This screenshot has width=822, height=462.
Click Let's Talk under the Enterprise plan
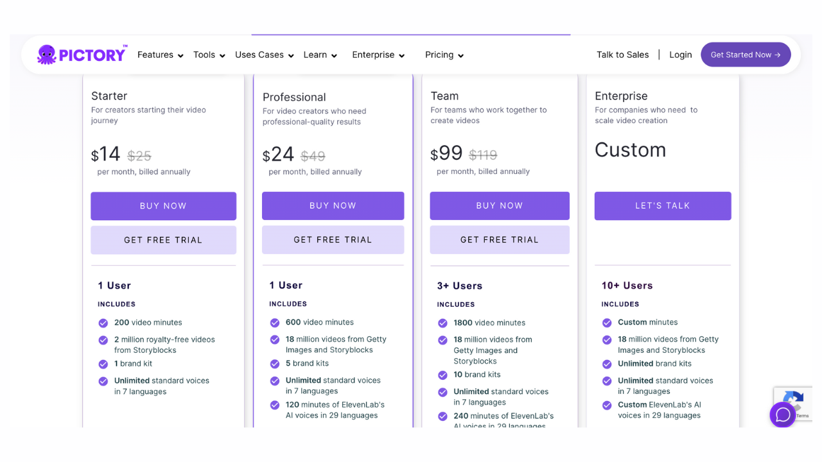pyautogui.click(x=662, y=206)
